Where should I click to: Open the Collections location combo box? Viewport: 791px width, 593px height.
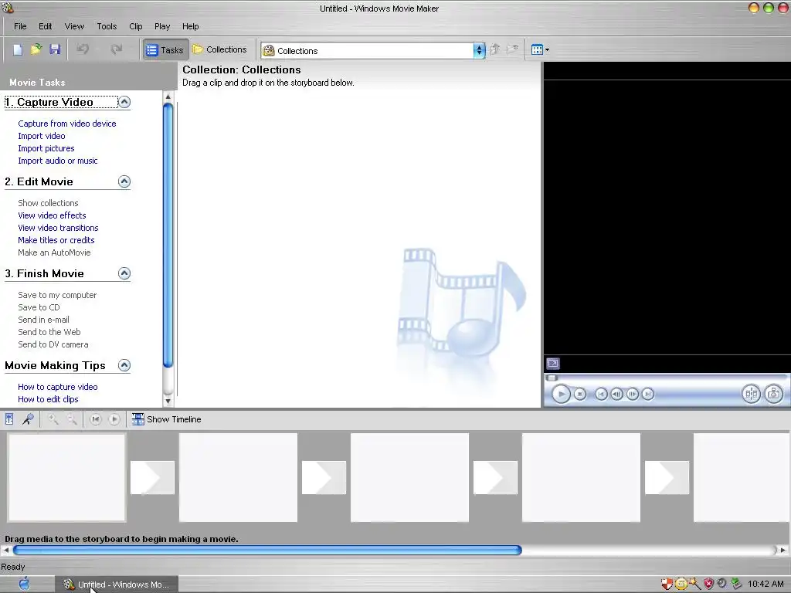[x=373, y=50]
